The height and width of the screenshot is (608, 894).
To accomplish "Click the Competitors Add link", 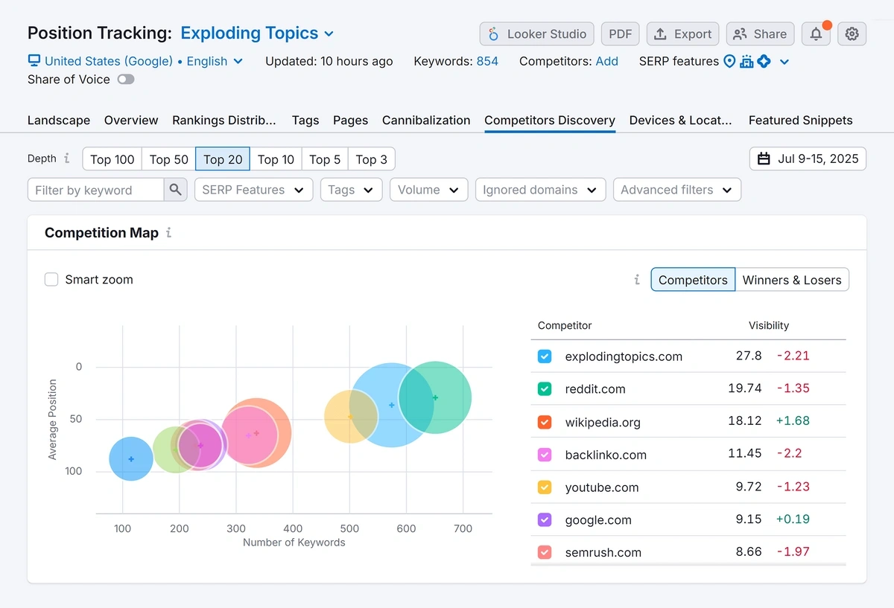I will (x=607, y=61).
